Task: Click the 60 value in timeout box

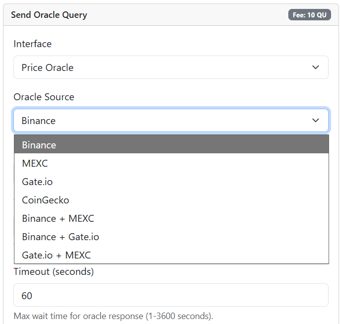Action: point(27,296)
